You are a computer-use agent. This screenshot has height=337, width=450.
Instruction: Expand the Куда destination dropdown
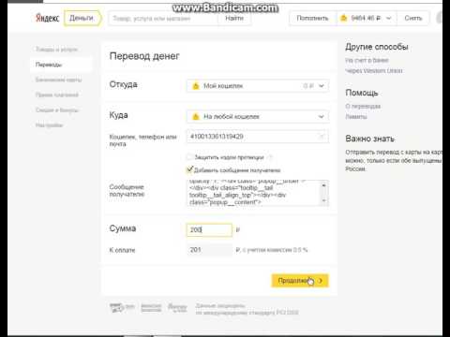(x=258, y=116)
